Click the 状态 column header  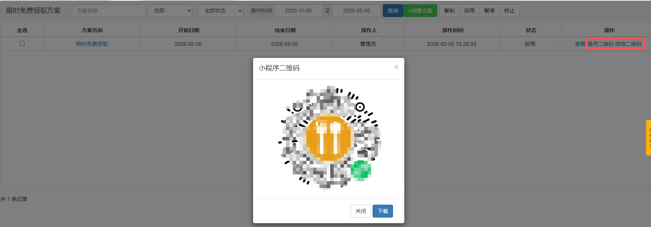pos(531,30)
